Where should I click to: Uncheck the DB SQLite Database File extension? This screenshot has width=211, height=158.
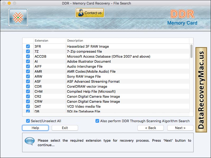(28, 111)
